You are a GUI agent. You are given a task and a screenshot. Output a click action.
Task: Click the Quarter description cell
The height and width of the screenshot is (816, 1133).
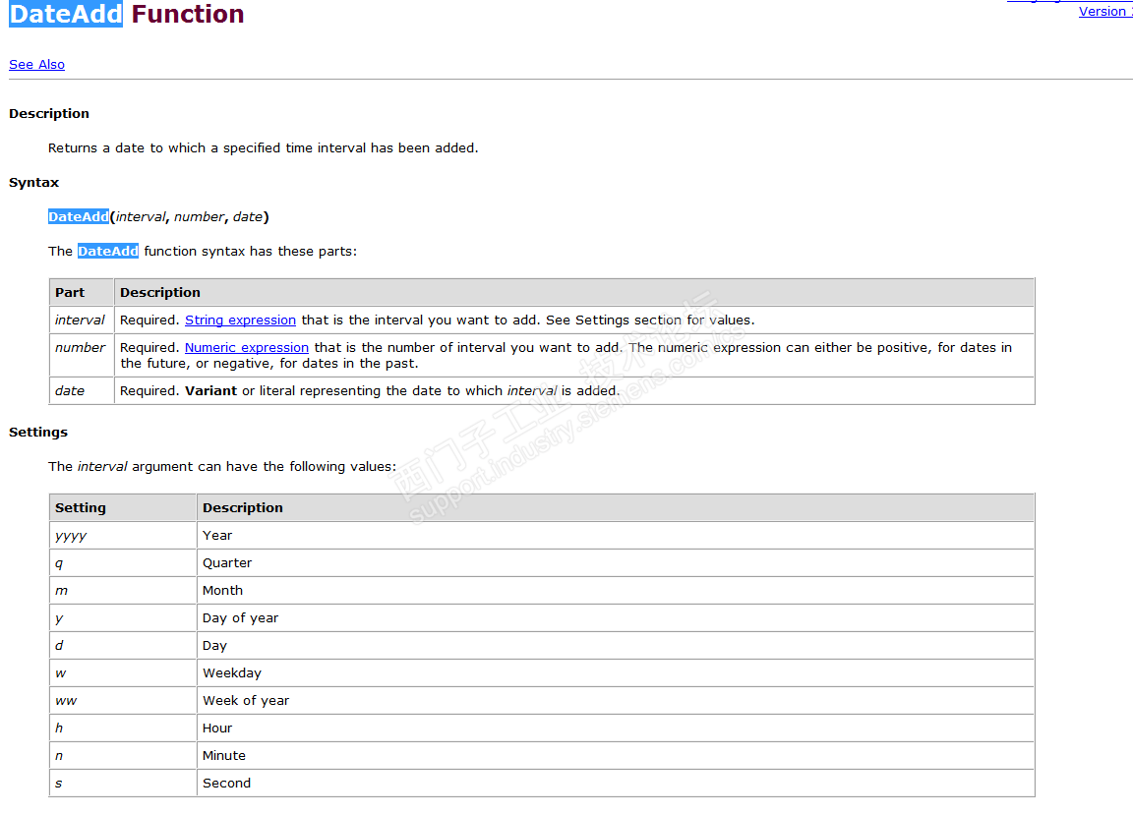coord(227,563)
